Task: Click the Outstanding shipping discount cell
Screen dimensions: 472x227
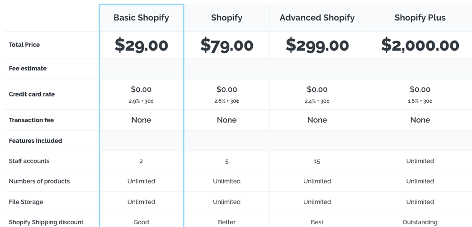Action: pyautogui.click(x=420, y=222)
